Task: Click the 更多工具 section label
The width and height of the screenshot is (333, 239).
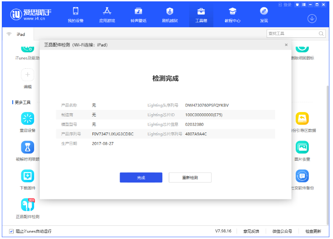Action: pyautogui.click(x=23, y=102)
